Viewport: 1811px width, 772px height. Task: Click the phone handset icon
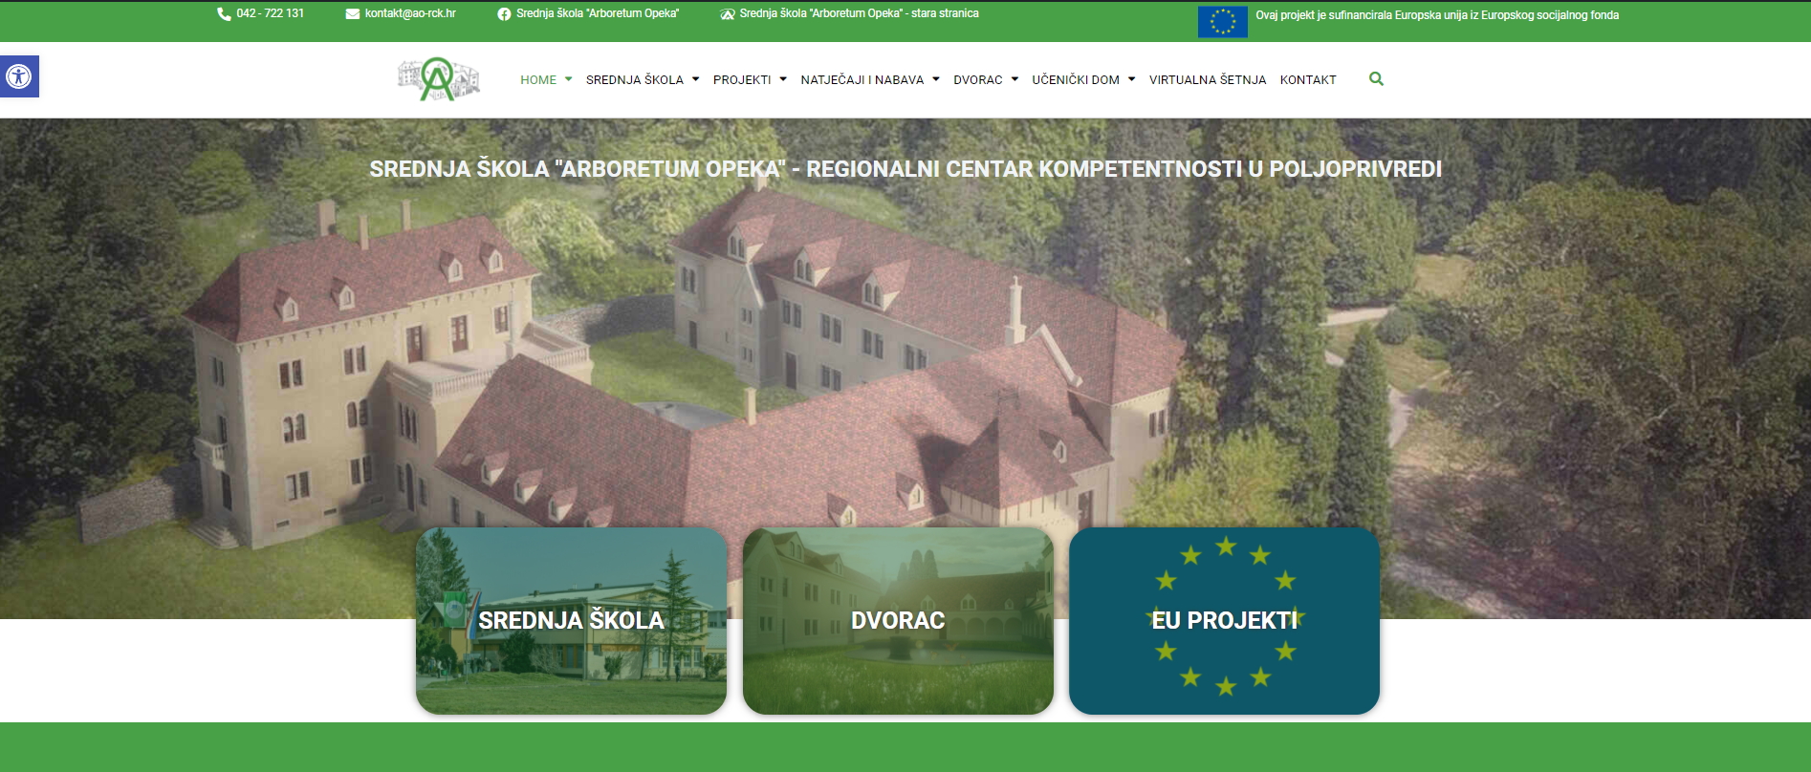(224, 13)
